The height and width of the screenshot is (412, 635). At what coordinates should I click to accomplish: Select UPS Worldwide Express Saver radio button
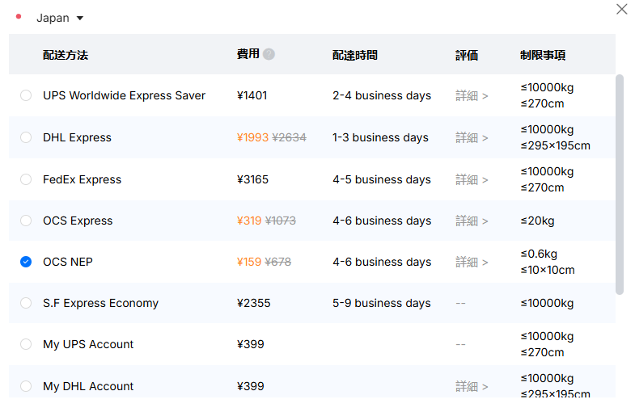point(26,95)
